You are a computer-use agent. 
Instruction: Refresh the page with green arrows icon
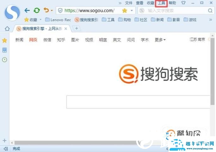[37, 10]
